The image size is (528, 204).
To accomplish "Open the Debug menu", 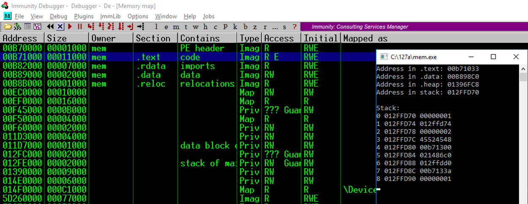I will click(x=58, y=16).
